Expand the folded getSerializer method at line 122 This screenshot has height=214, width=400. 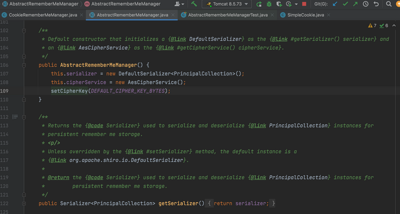(x=24, y=204)
